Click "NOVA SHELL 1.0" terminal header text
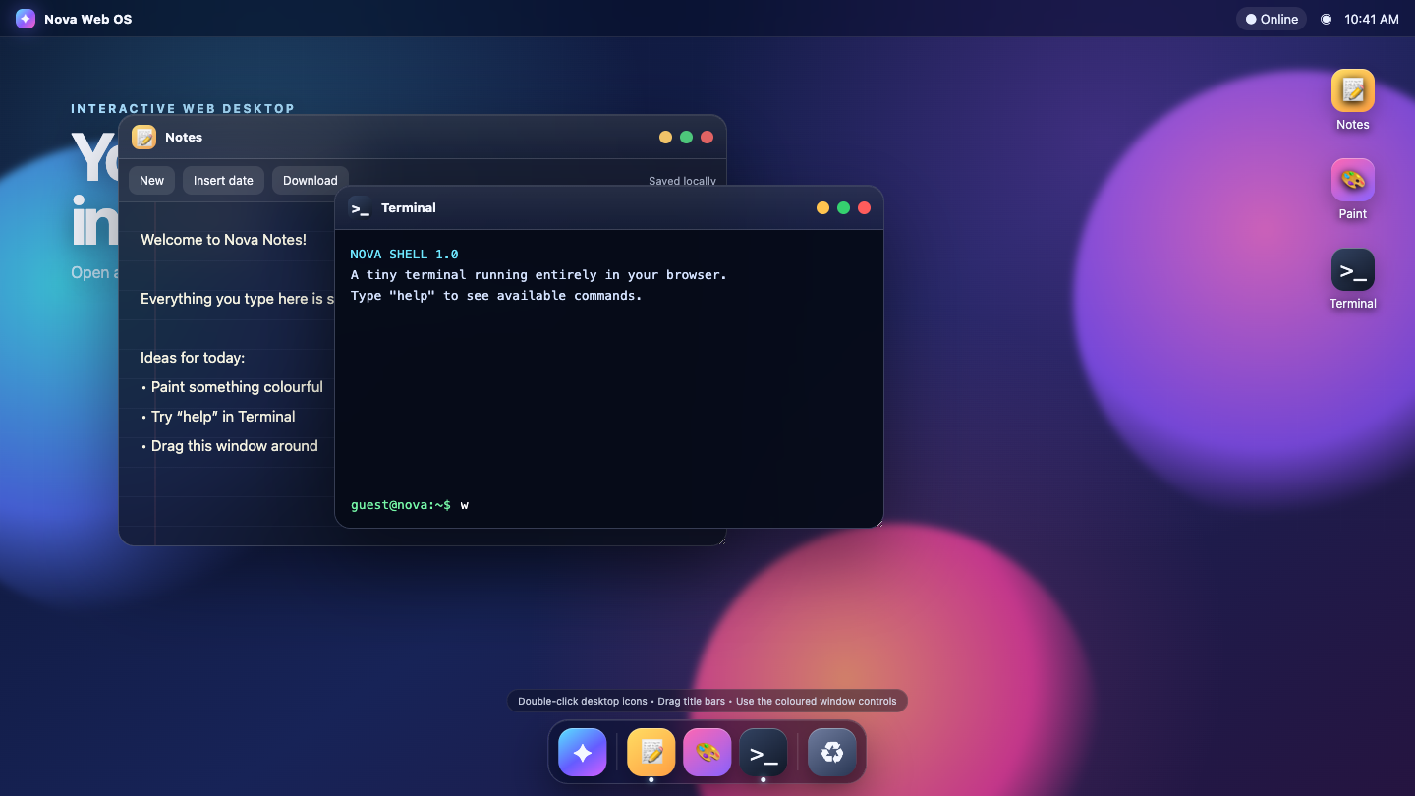Screen dimensions: 1415x796 coord(404,255)
